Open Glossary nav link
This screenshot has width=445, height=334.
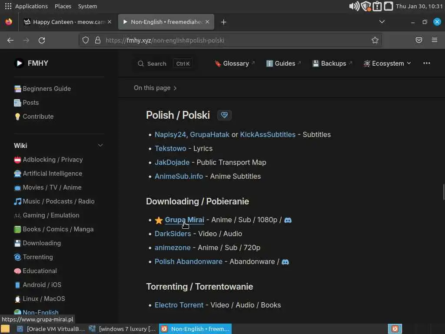point(234,63)
